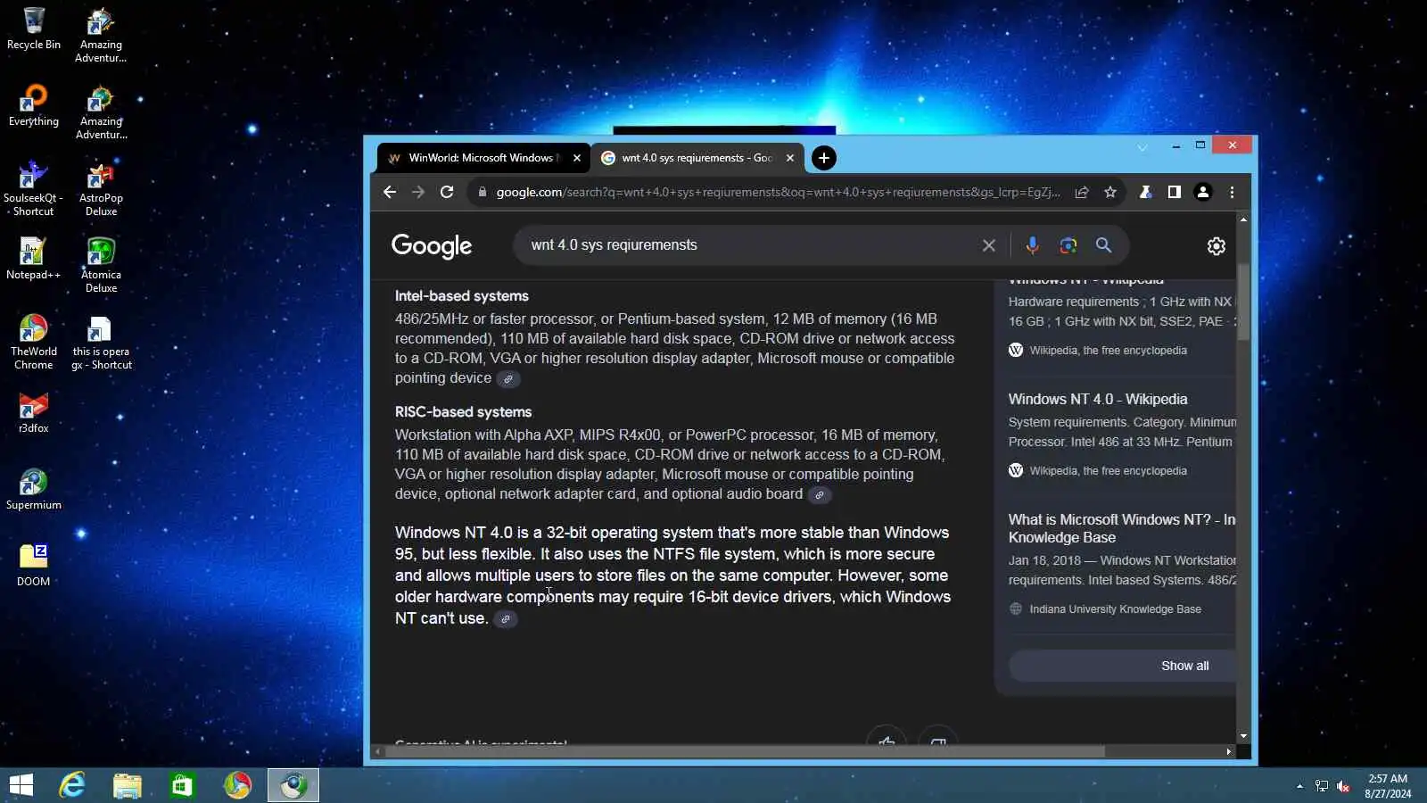Open Google quick settings gear
Viewport: 1427px width, 803px height.
tap(1217, 246)
